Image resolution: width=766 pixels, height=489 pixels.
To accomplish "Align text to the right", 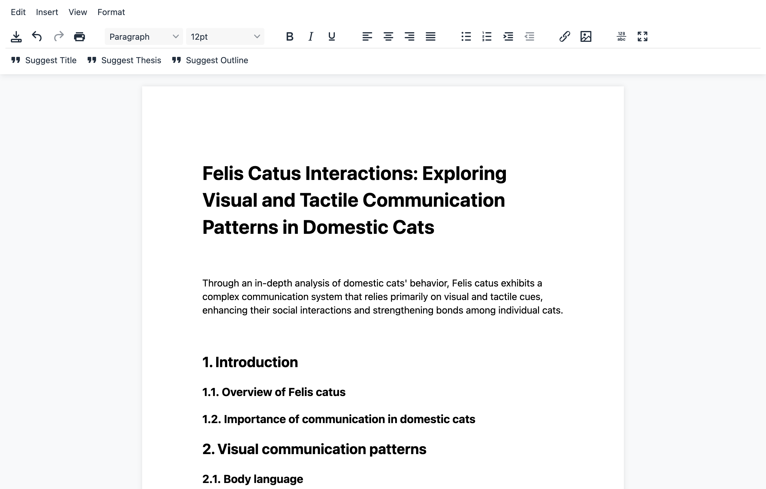I will (x=409, y=37).
